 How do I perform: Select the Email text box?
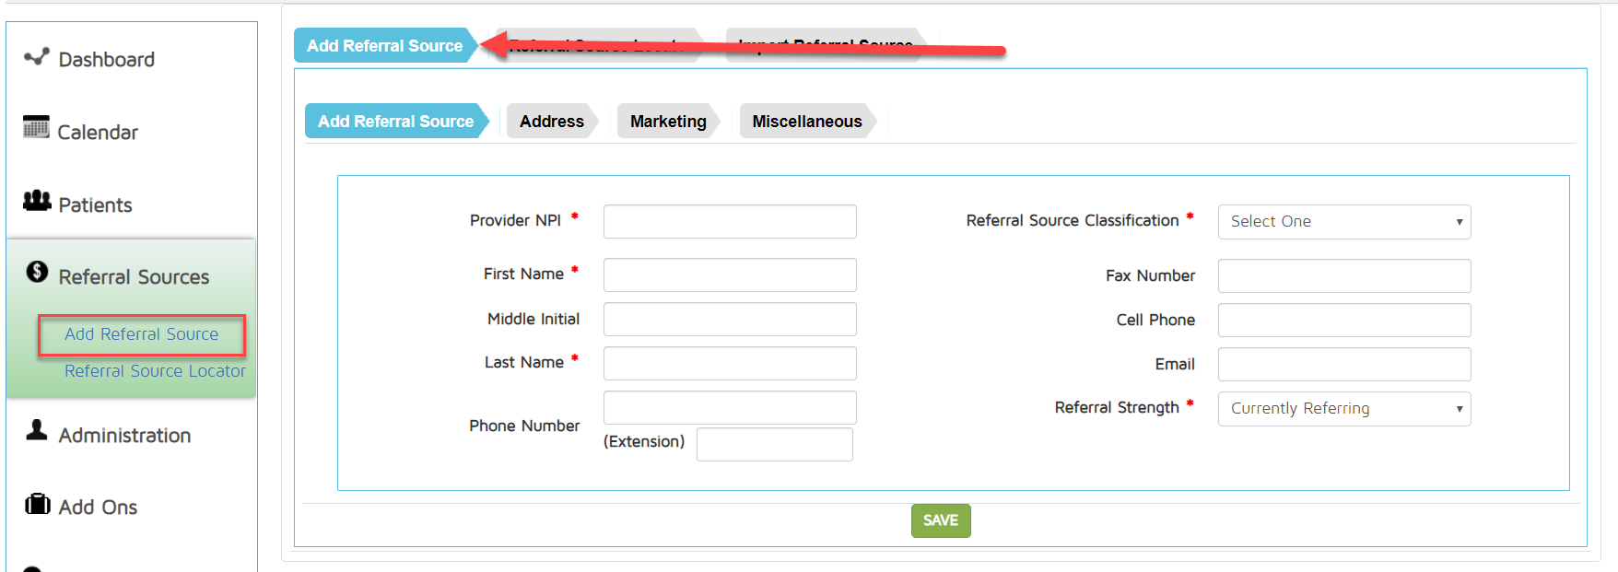1343,365
